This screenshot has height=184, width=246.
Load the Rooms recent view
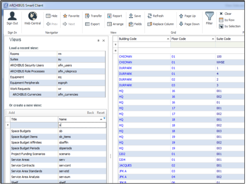pyautogui.click(x=57, y=54)
